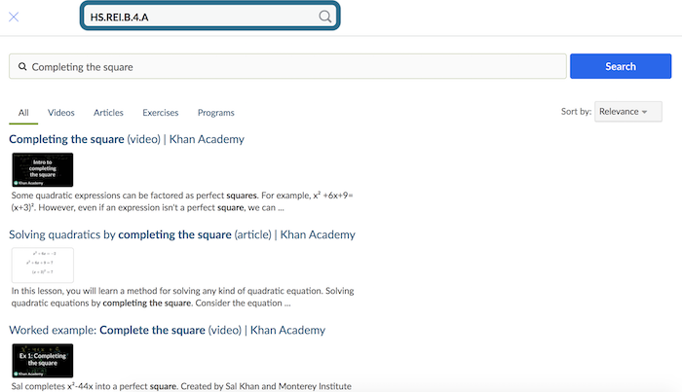The height and width of the screenshot is (392, 682).
Task: Click into the Completing the square search box
Action: pos(292,66)
